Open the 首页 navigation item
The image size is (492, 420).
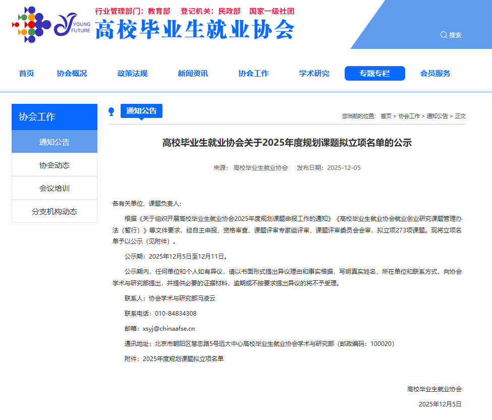pyautogui.click(x=26, y=74)
